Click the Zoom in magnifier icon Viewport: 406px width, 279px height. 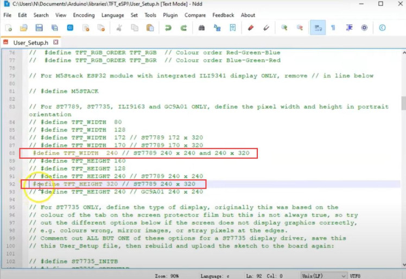tap(284, 28)
